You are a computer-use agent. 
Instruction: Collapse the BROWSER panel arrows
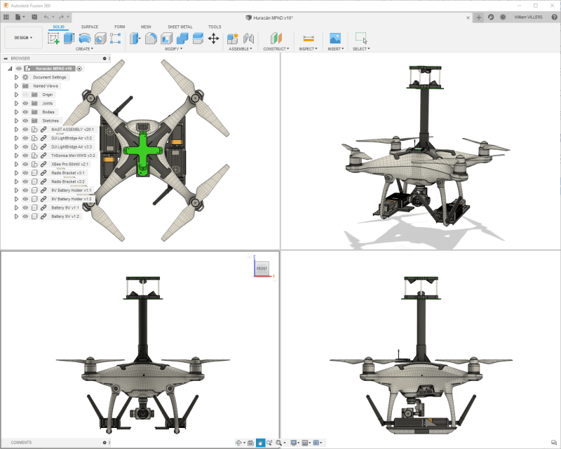click(x=6, y=58)
